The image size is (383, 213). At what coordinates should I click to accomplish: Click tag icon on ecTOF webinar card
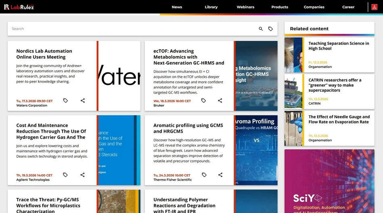pyautogui.click(x=203, y=100)
